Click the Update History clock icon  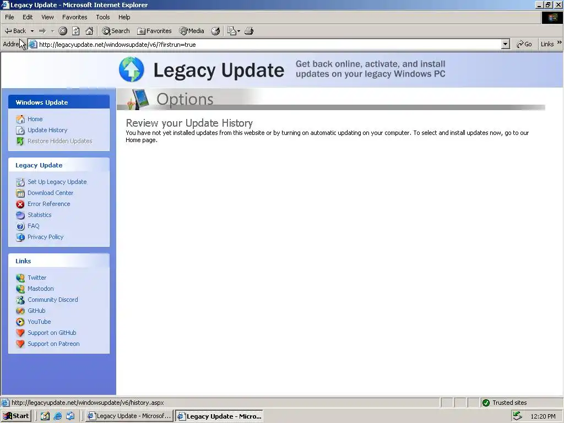tap(20, 130)
